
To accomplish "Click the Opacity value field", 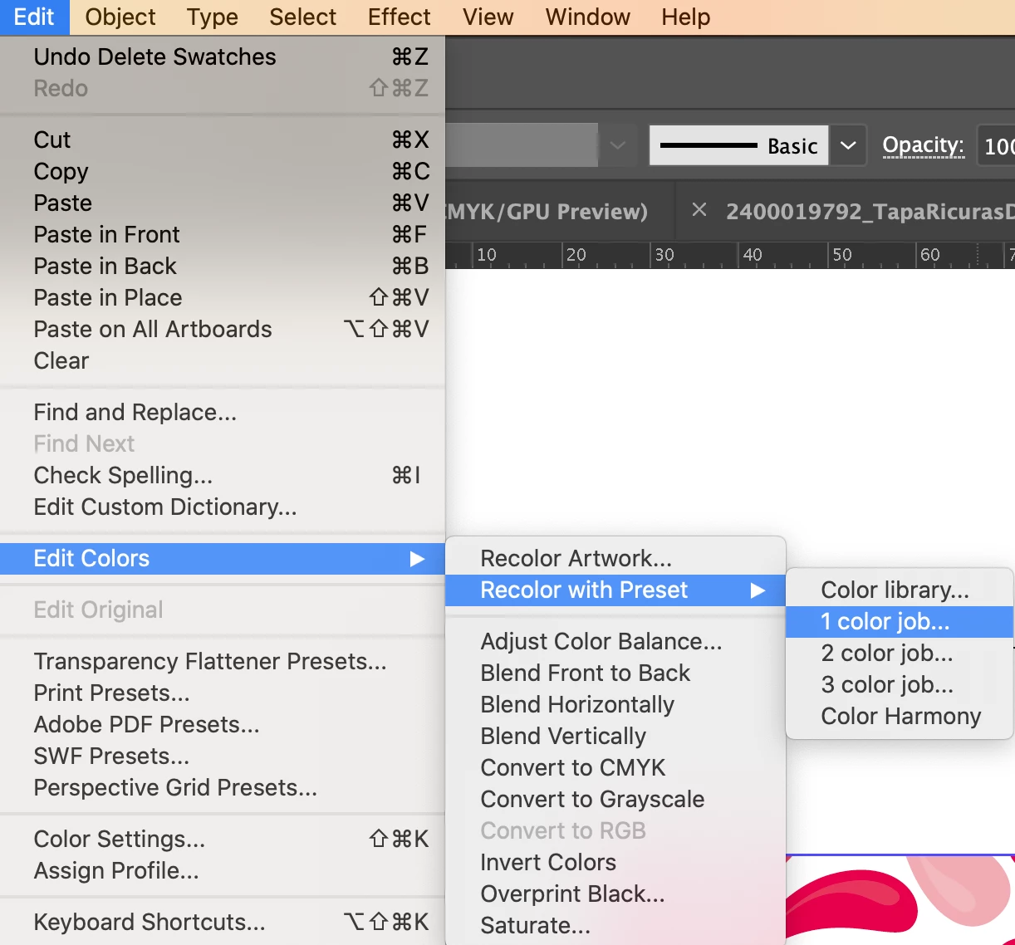I will [x=996, y=146].
